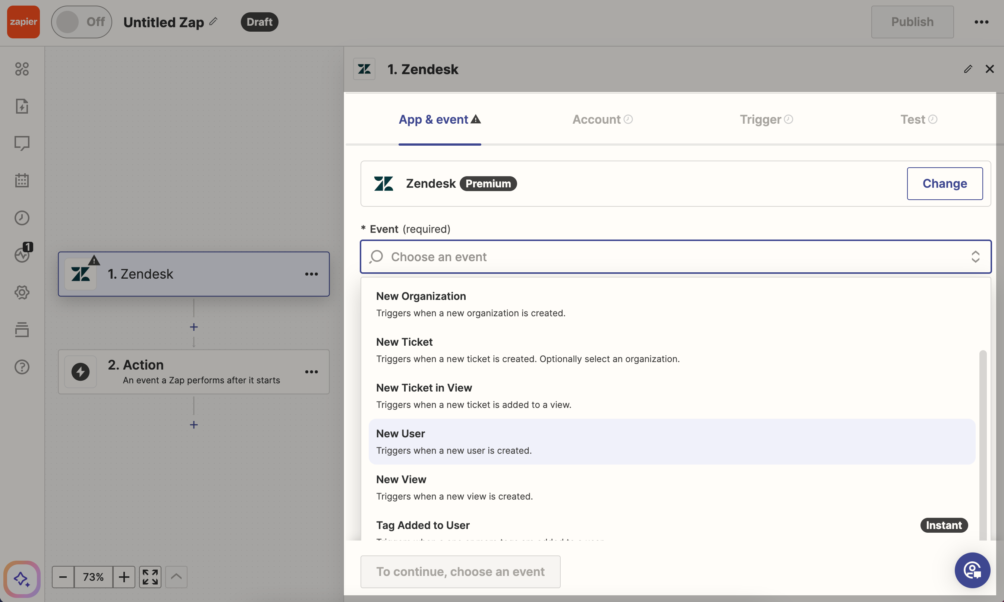1004x602 pixels.
Task: Open the history clock icon in sidebar
Action: pos(22,218)
